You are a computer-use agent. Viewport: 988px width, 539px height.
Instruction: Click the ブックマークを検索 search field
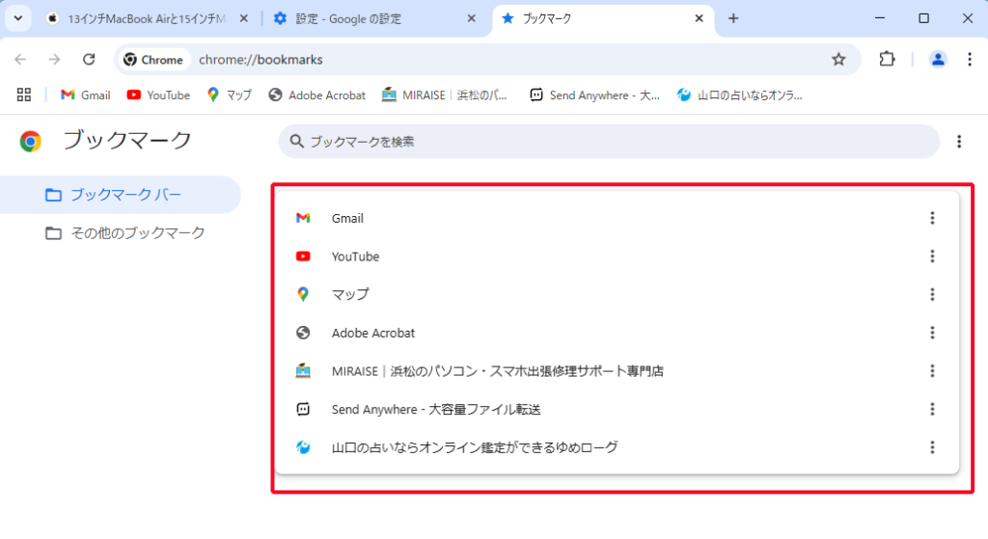click(609, 142)
